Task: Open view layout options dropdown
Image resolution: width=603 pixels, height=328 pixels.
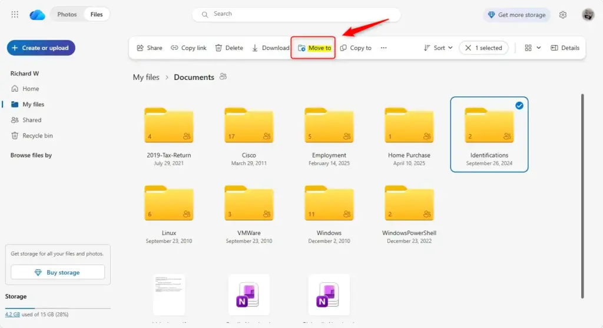Action: pyautogui.click(x=532, y=48)
